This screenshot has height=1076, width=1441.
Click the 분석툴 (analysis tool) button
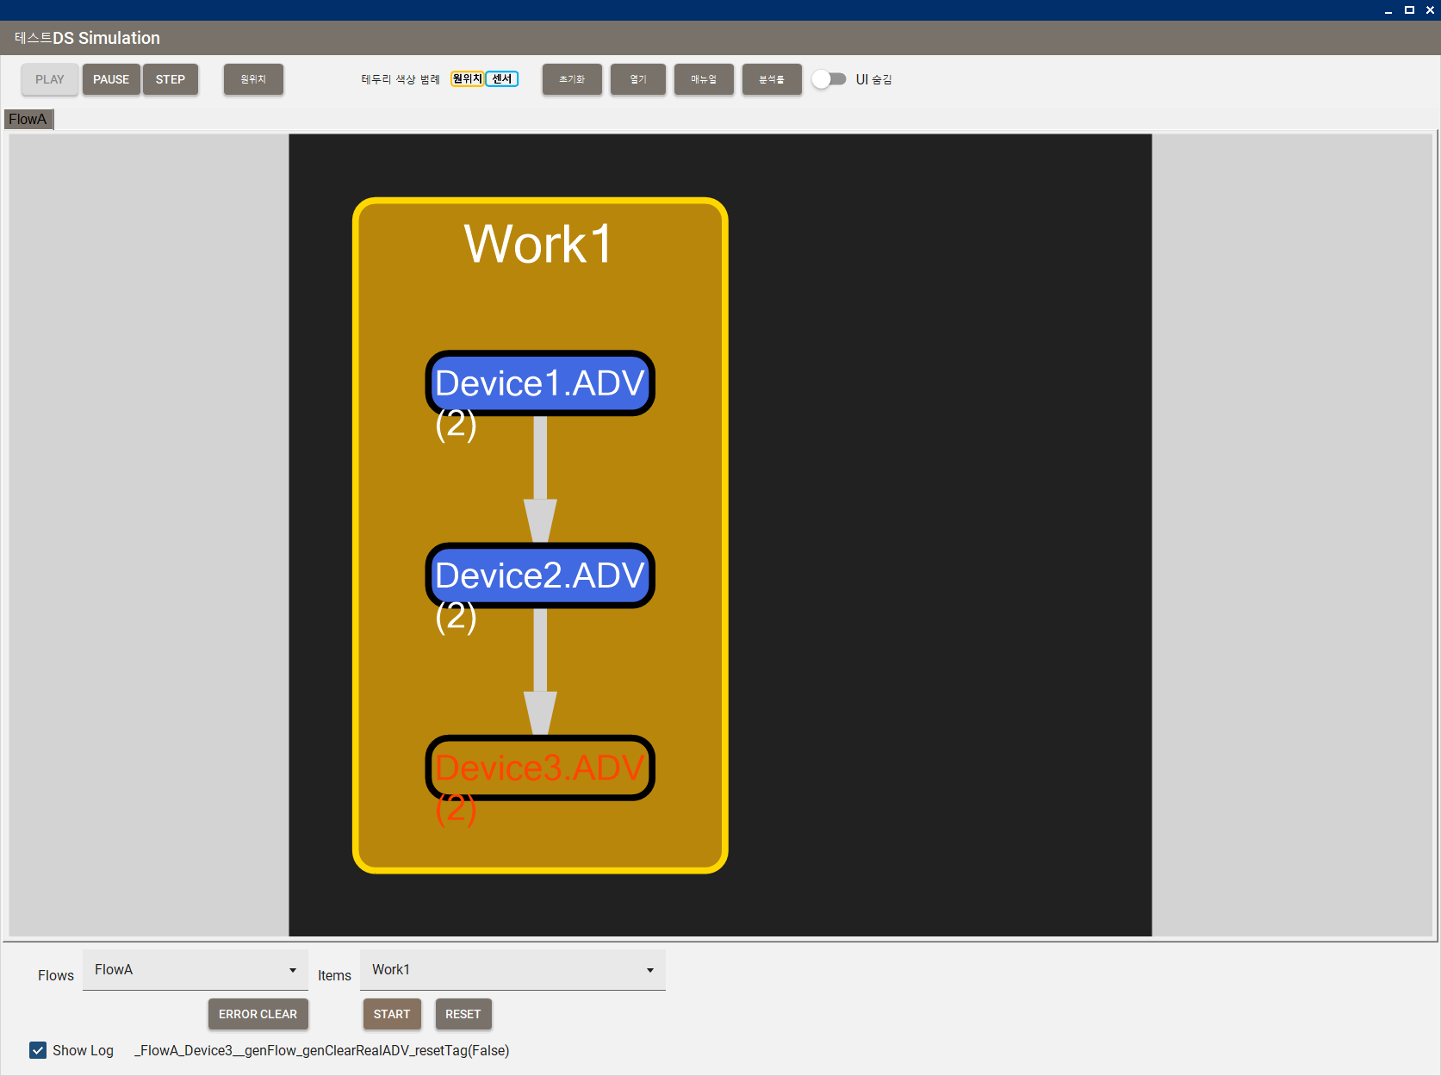(771, 79)
